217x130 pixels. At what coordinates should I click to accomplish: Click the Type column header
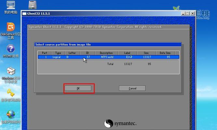tap(58, 53)
